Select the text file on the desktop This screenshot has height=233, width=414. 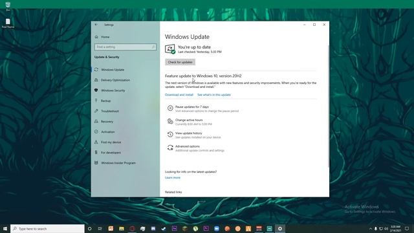click(x=8, y=23)
